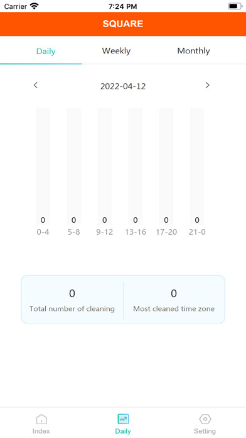The height and width of the screenshot is (438, 246).
Task: Select the 13-16 hour bar
Action: (x=136, y=167)
